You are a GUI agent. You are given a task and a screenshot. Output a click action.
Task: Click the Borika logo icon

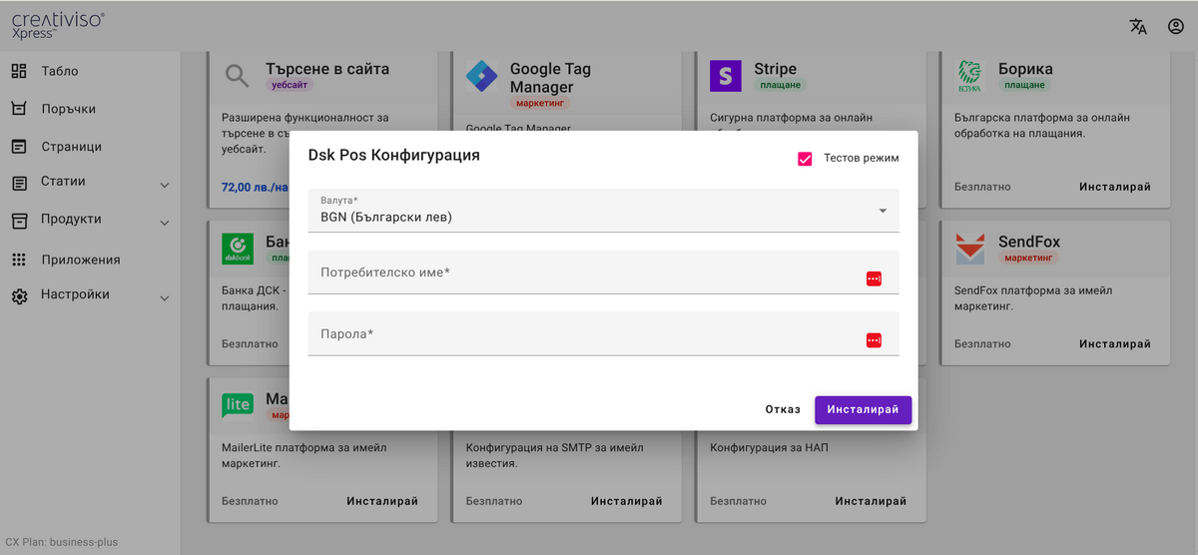pos(969,76)
